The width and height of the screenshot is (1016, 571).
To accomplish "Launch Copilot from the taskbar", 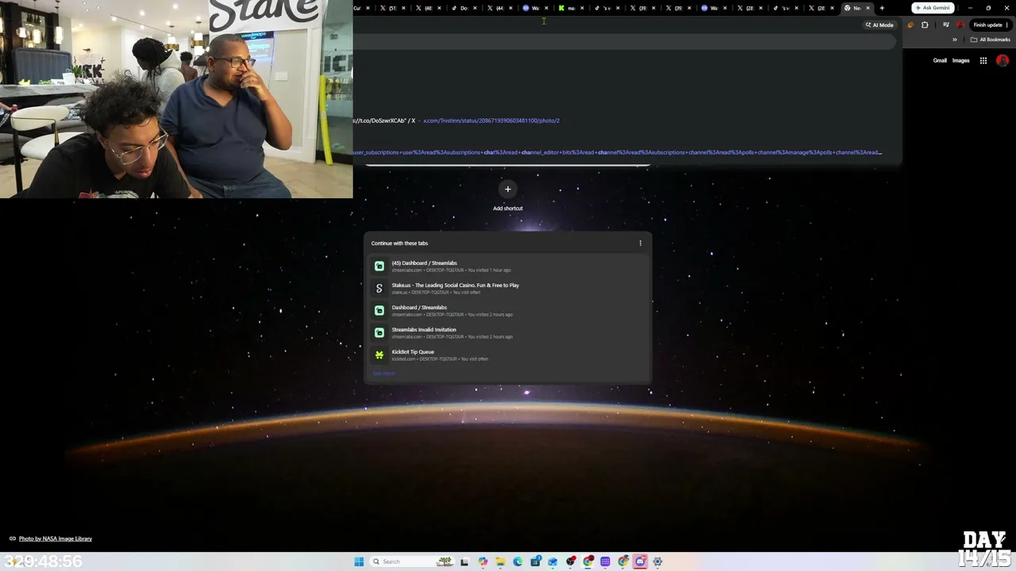I will 483,561.
